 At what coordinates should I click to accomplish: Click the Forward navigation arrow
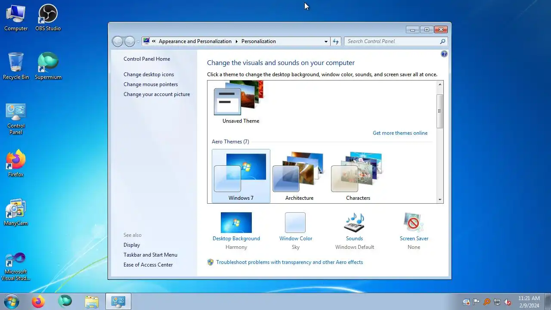(x=130, y=41)
